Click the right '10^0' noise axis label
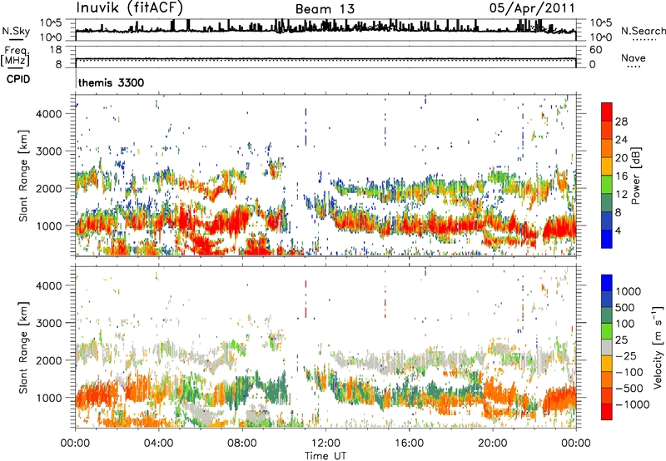The width and height of the screenshot is (666, 461). pyautogui.click(x=600, y=37)
